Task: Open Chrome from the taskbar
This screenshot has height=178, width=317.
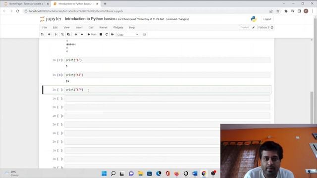Action: point(204,174)
